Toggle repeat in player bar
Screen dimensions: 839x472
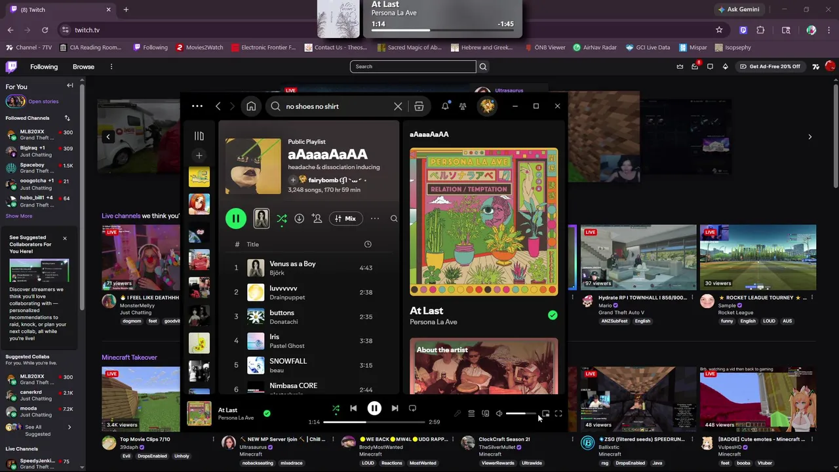click(412, 408)
